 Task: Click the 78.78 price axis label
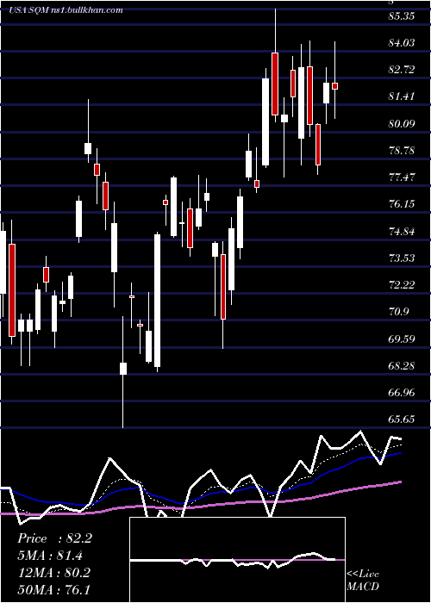(402, 151)
